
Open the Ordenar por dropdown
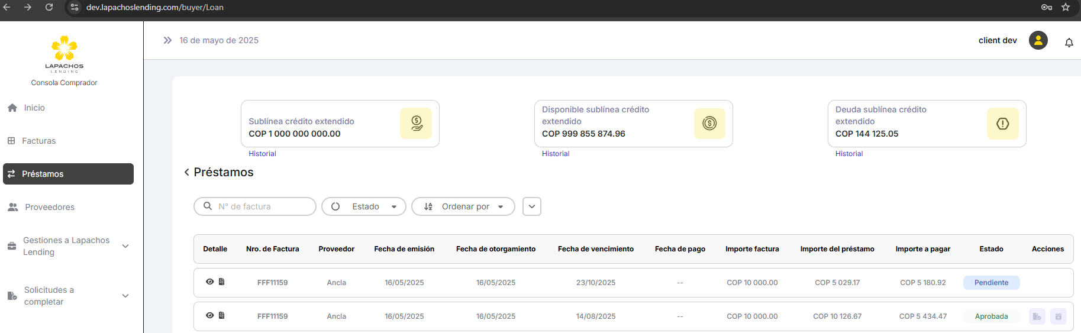[x=463, y=206]
